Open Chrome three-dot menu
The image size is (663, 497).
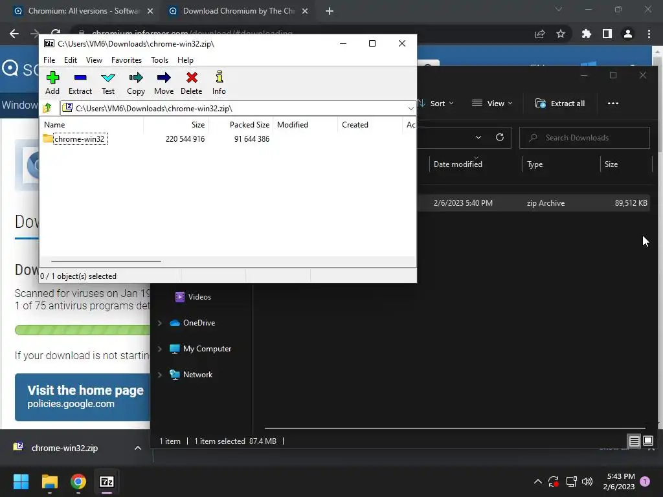tap(649, 34)
